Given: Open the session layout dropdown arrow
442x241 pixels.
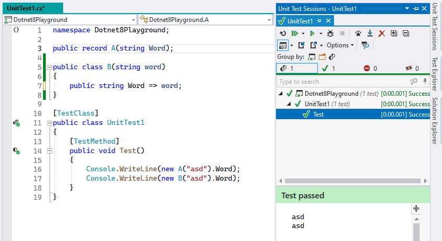Looking at the screenshot, I should pos(292,45).
